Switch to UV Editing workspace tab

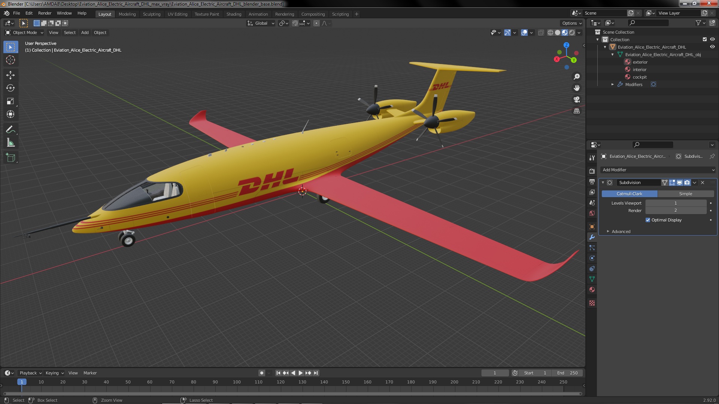pos(178,14)
